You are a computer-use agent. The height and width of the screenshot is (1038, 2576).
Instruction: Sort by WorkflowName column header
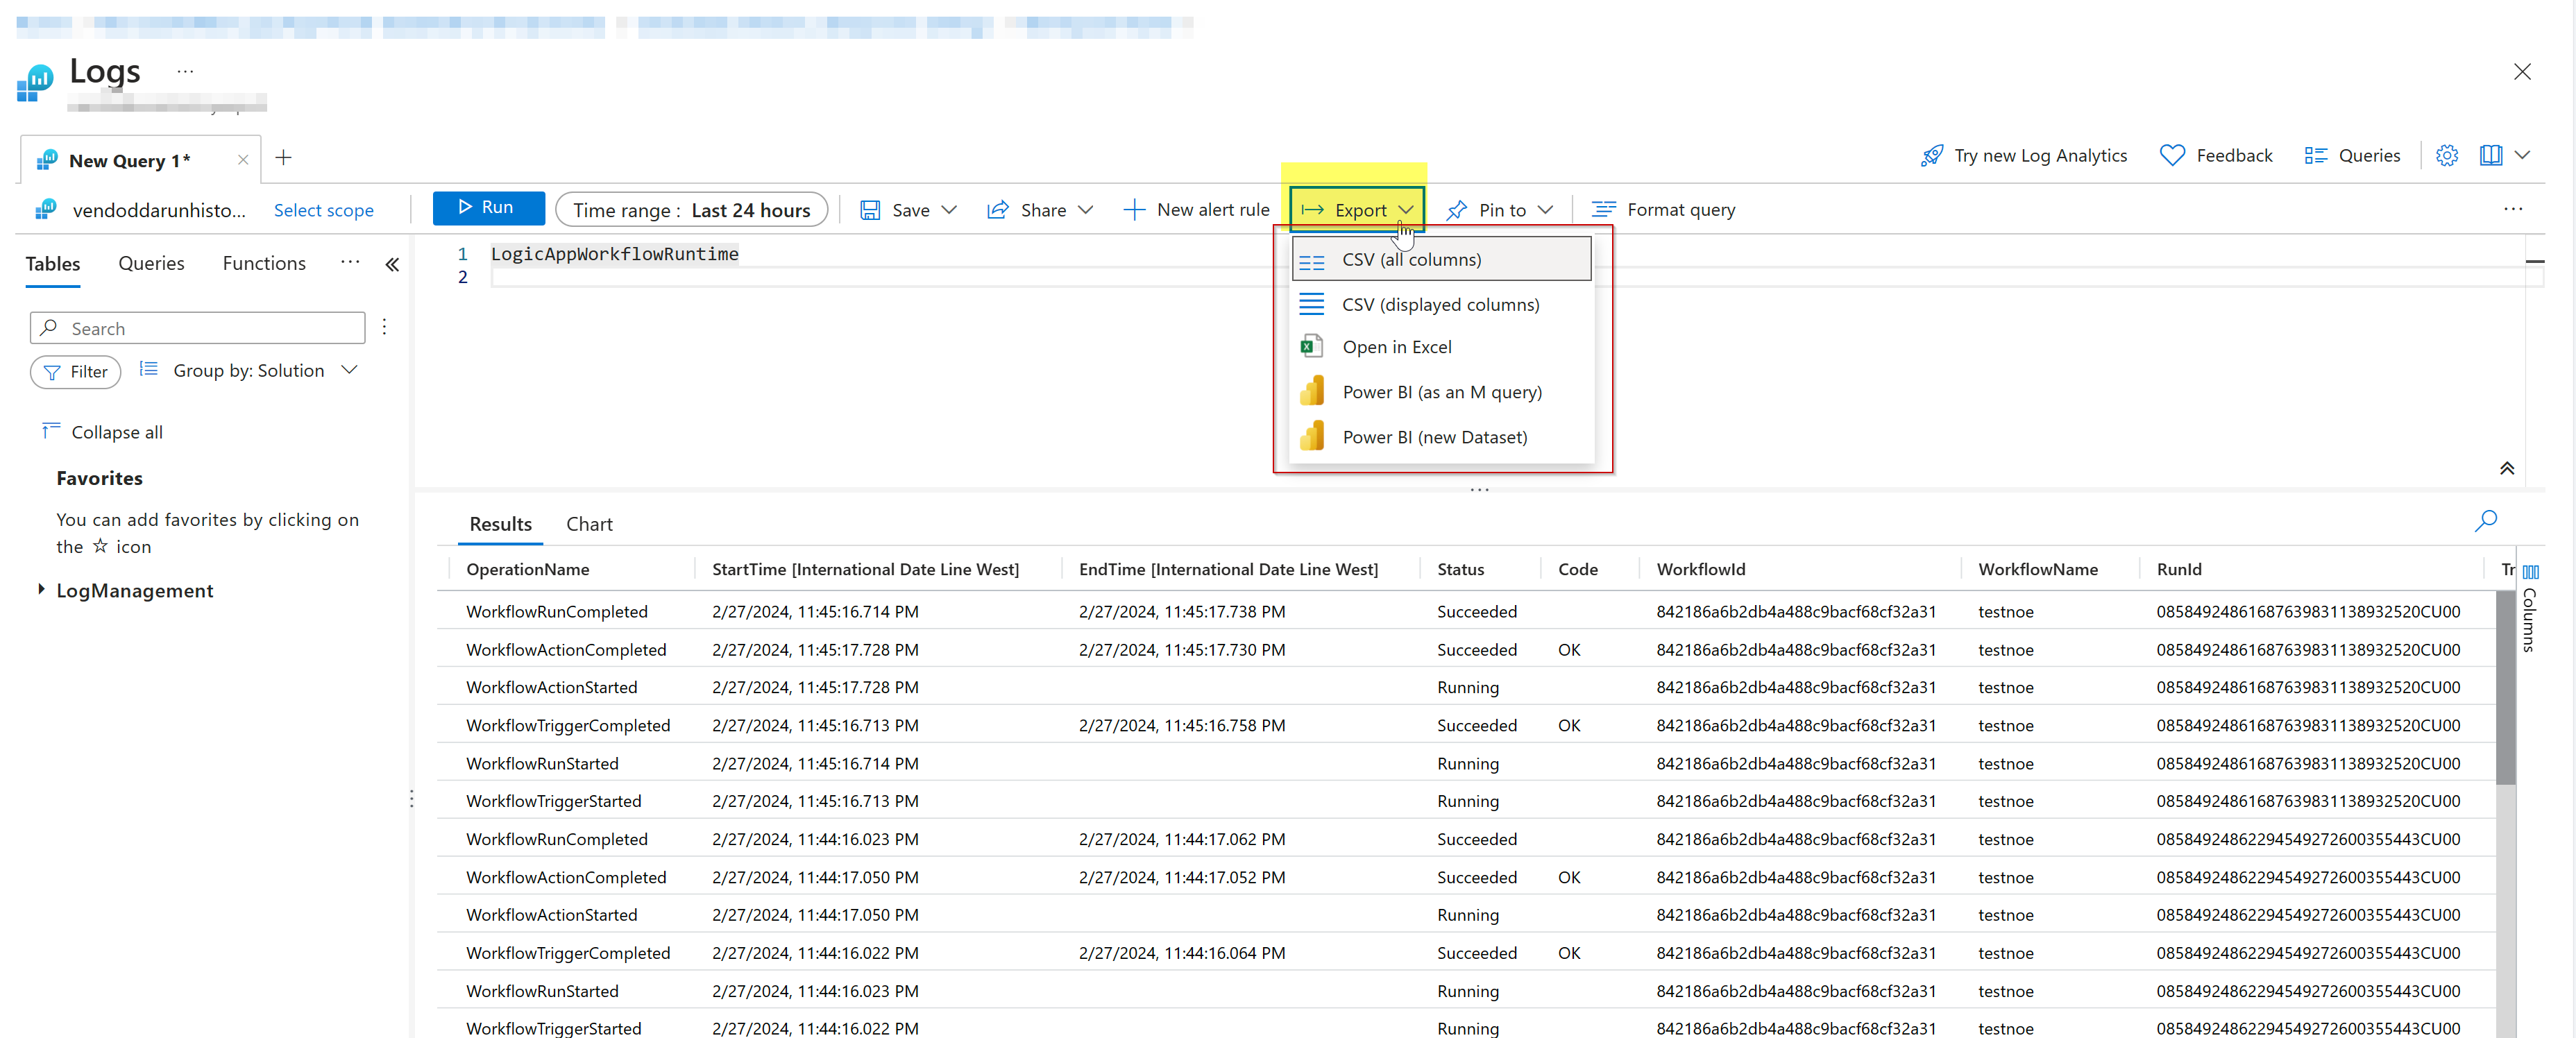[x=2037, y=569]
